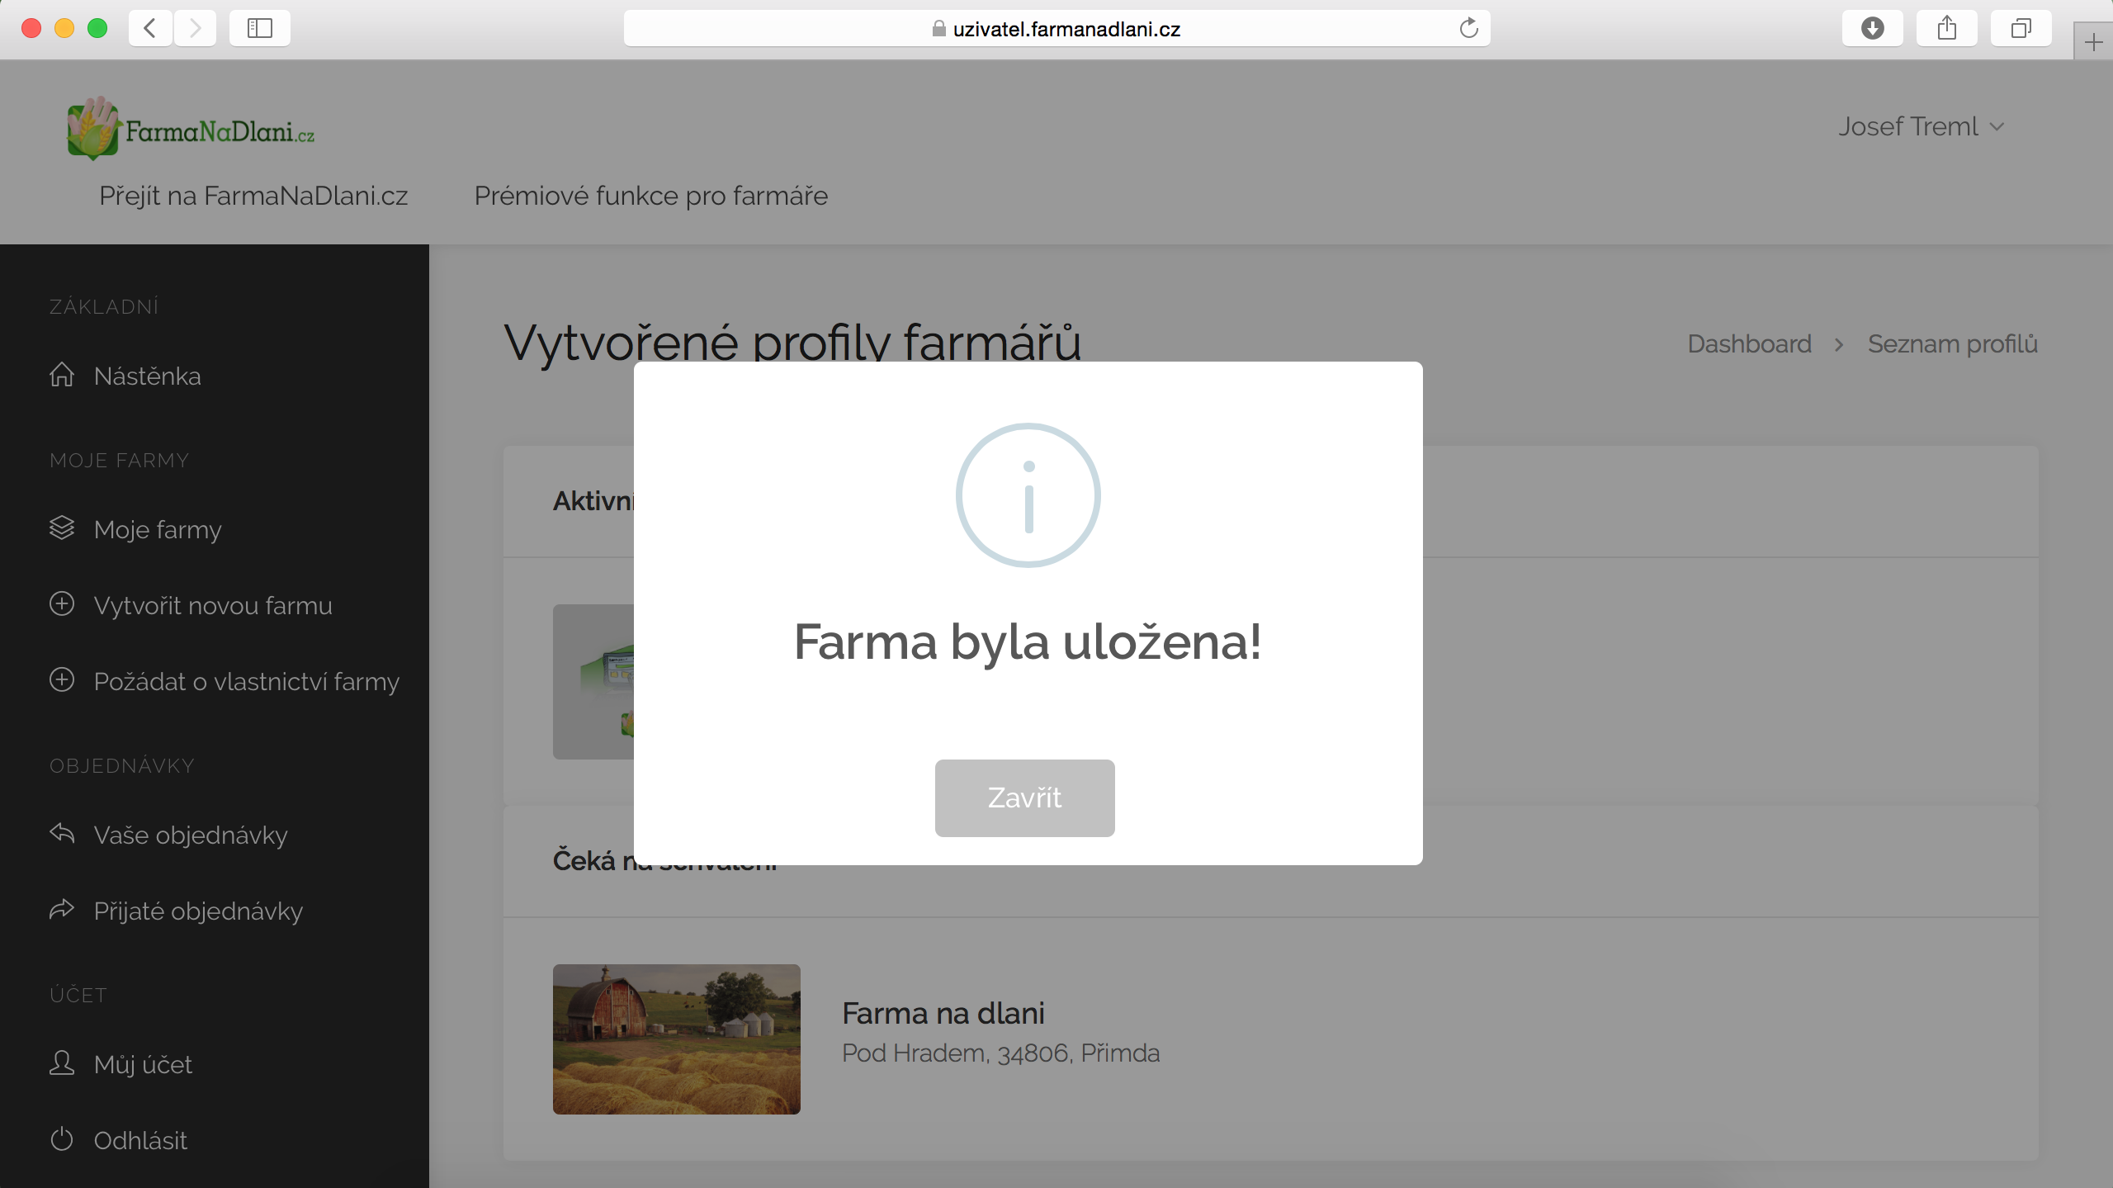
Task: Click the home icon beside Nástěnka
Action: pyautogui.click(x=62, y=375)
